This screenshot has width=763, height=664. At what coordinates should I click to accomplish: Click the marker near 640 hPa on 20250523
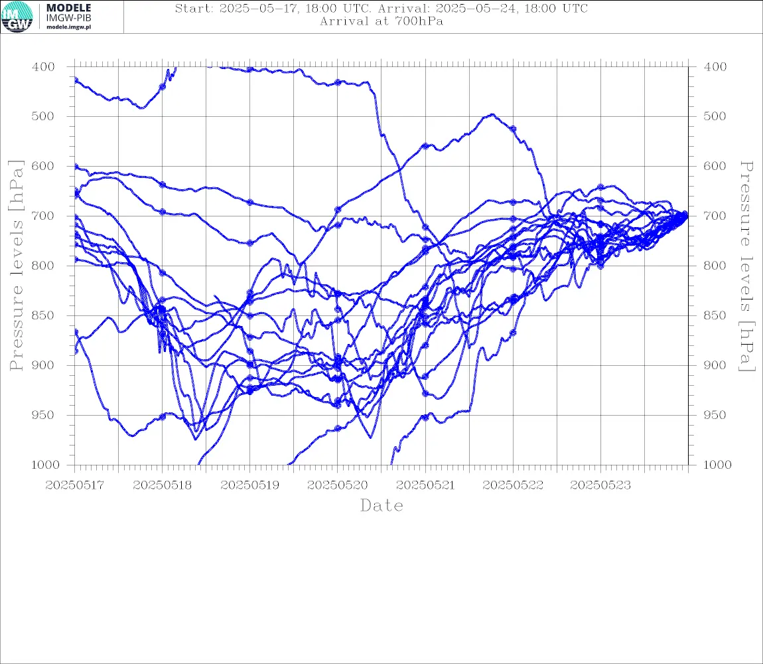600,187
